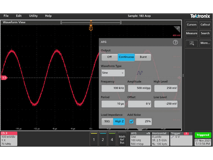Screen dimensions: 213x160
Task: Click the trigger position T marker
Action: (91, 28)
